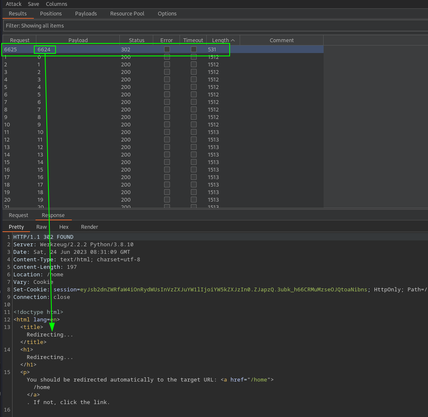Switch to Render view
Image resolution: width=428 pixels, height=417 pixels.
point(89,227)
